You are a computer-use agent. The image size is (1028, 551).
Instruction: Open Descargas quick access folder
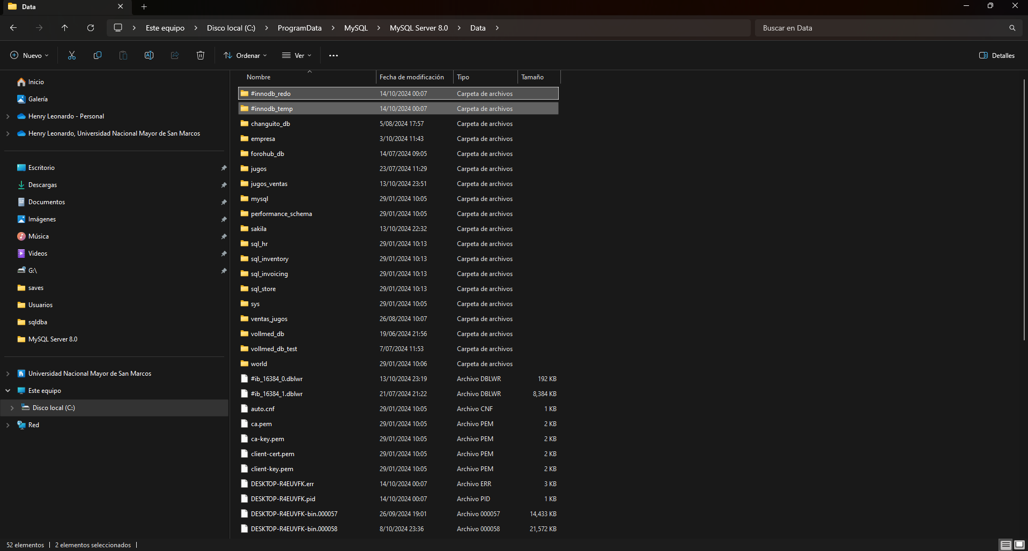42,185
